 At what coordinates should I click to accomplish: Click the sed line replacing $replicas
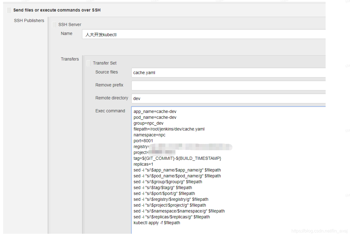[172, 217]
